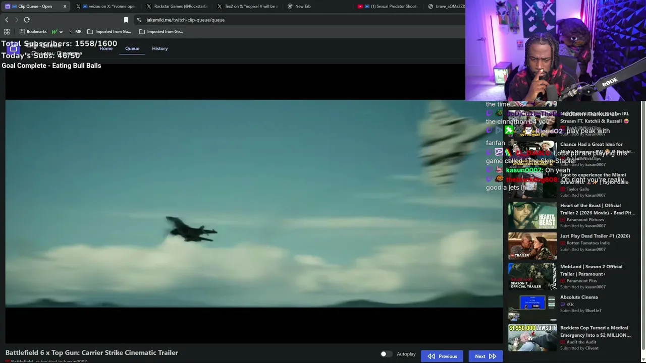Screen dimensions: 646x363
Task: Go to the Home page of Clip Queue
Action: pyautogui.click(x=106, y=48)
